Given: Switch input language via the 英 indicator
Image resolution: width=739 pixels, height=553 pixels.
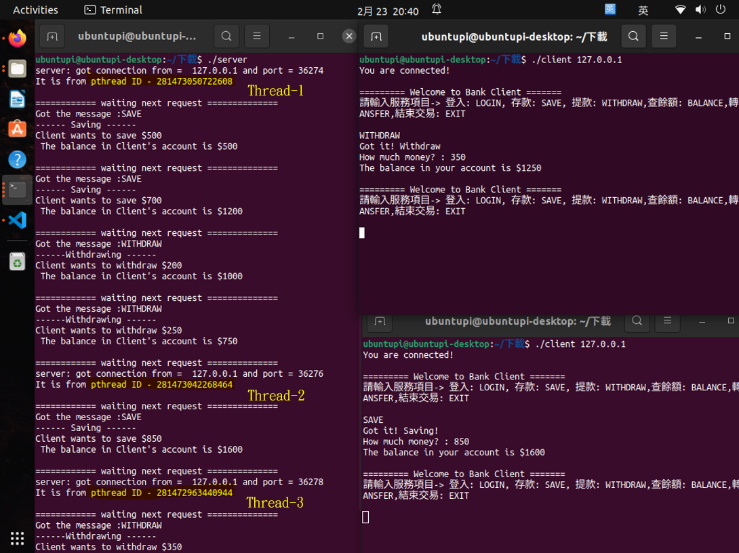Looking at the screenshot, I should click(643, 9).
